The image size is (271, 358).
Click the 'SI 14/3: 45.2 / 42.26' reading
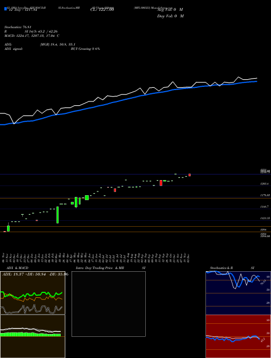pos(41,31)
